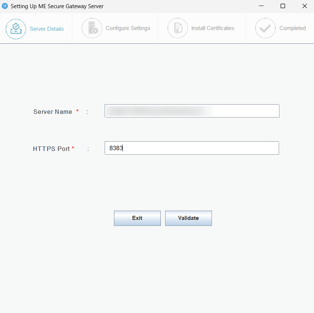Select the Install Certificates tab
The width and height of the screenshot is (314, 313).
(212, 28)
